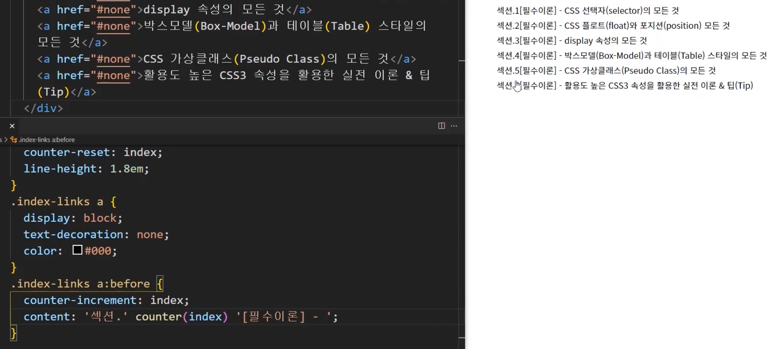Click the content: '섹션.' counter(index) line
The height and width of the screenshot is (349, 776).
click(181, 317)
